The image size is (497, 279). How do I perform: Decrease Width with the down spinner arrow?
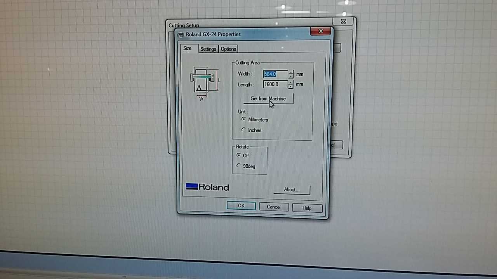(x=291, y=76)
